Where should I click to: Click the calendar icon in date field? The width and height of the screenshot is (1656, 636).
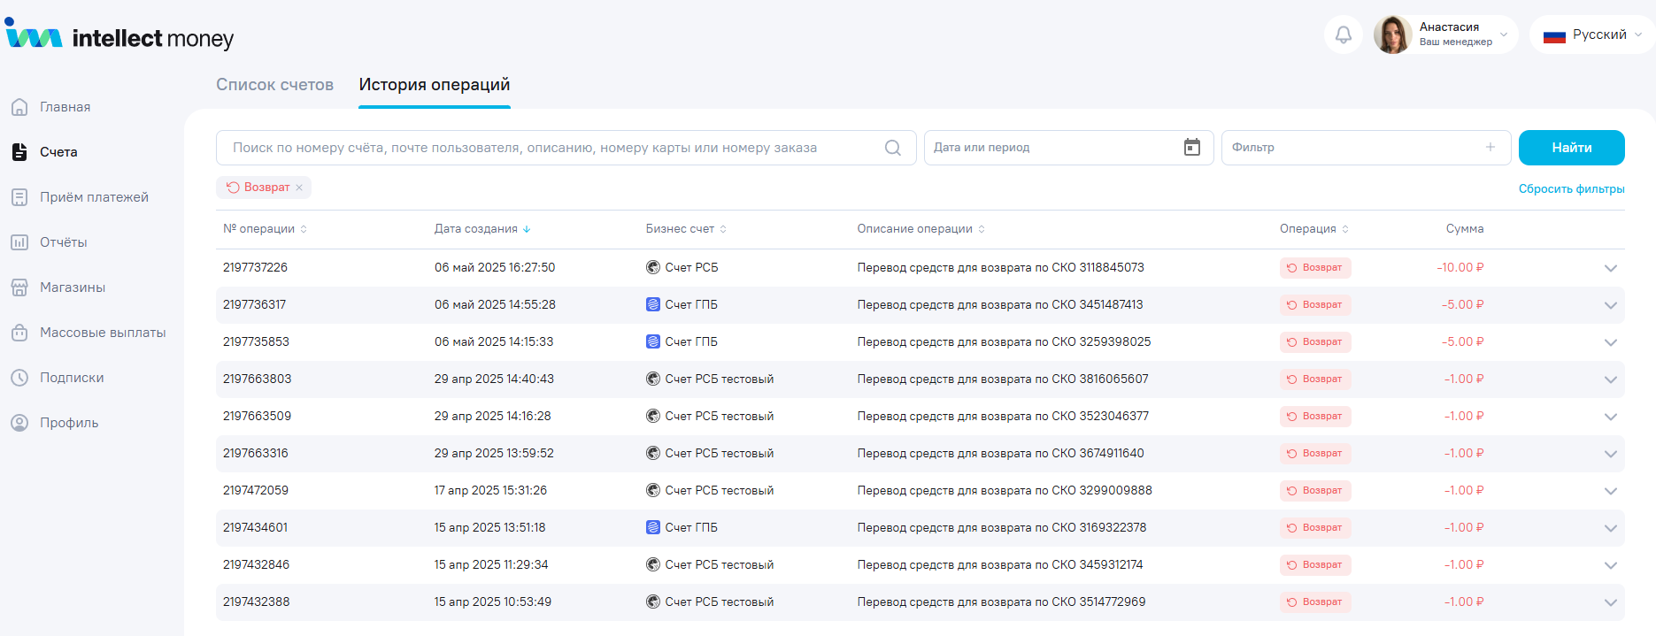pos(1191,148)
